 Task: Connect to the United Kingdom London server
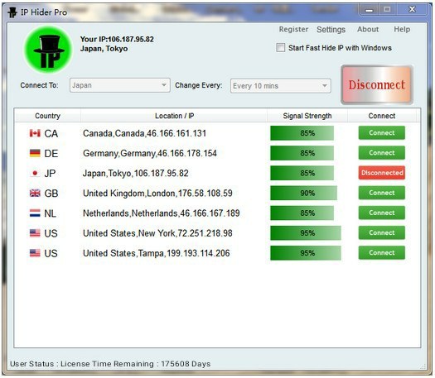click(382, 193)
